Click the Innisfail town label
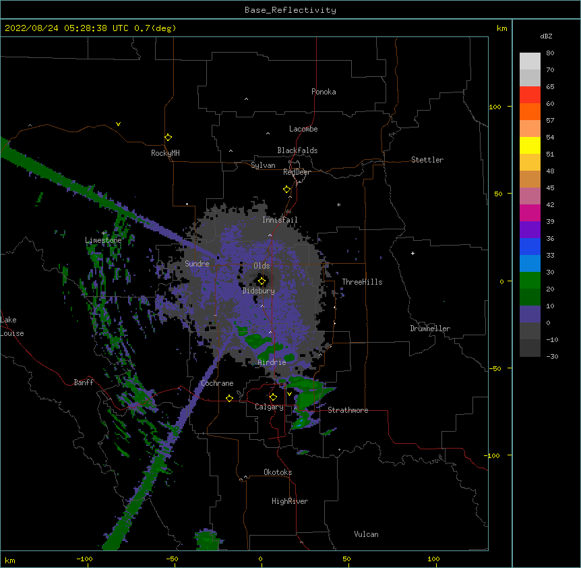Screen dimensions: 581x568 click(x=280, y=220)
